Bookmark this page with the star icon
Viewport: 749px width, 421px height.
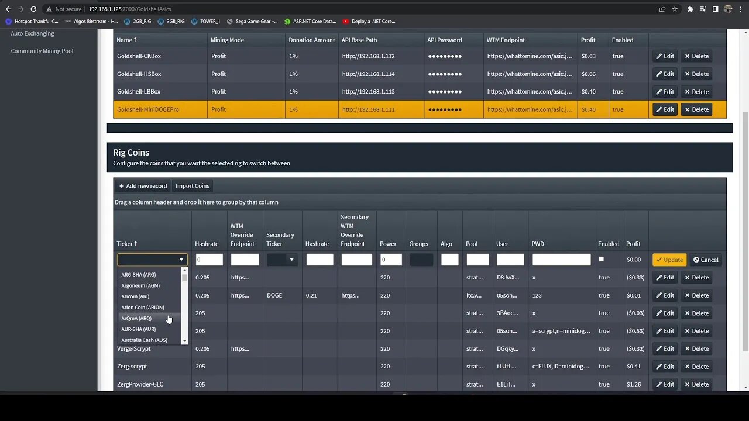(x=675, y=9)
